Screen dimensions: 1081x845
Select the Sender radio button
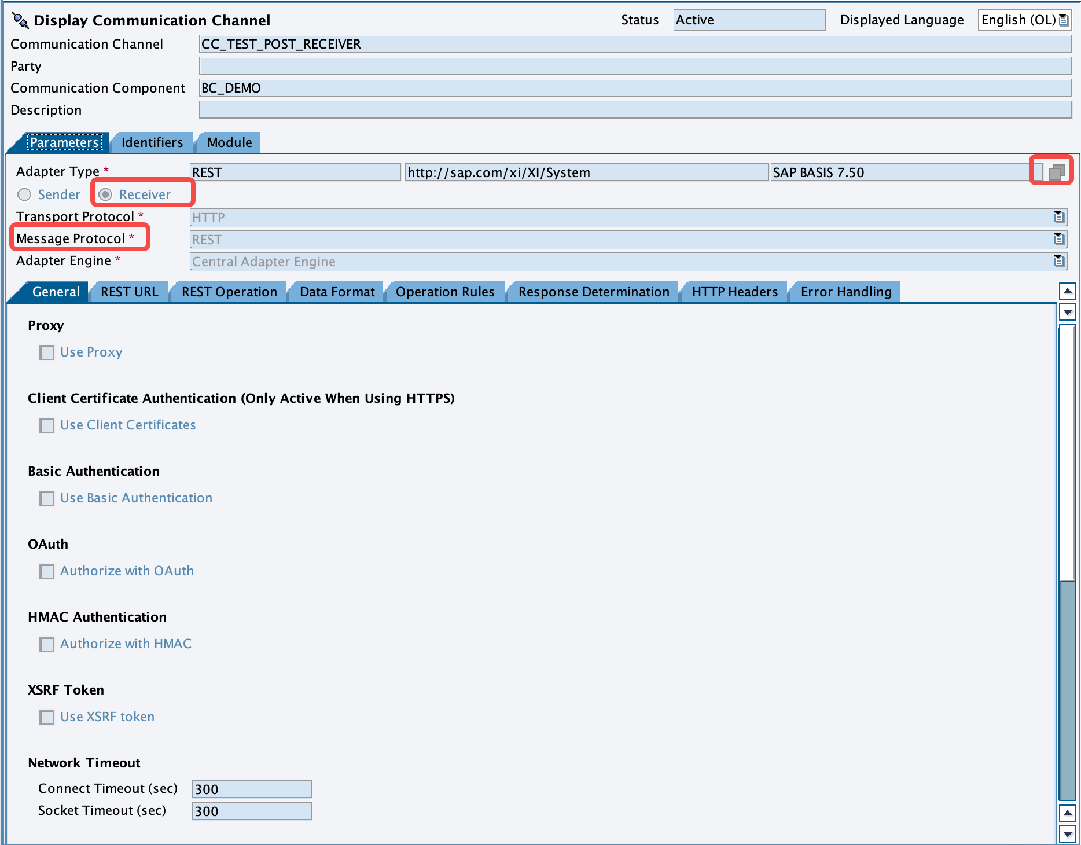24,194
